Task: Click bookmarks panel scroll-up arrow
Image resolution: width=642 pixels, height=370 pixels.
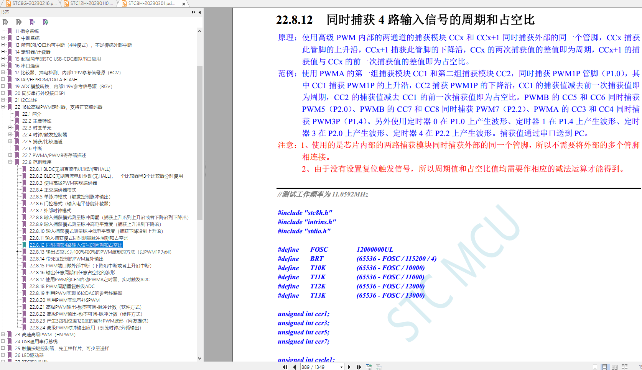Action: 199,31
